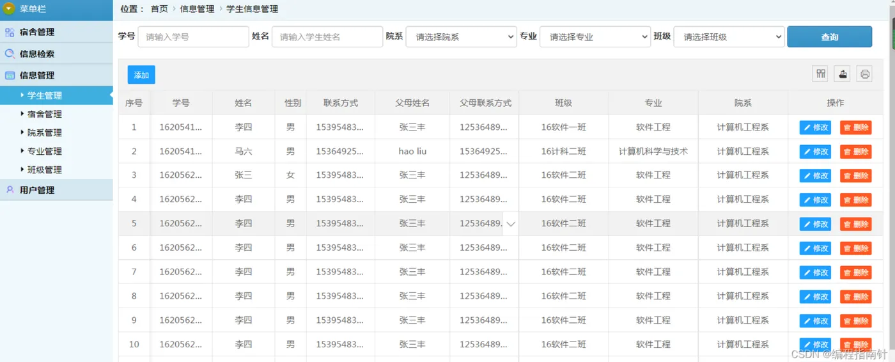This screenshot has height=362, width=895.
Task: Click 删除 in row number 4
Action: click(856, 200)
